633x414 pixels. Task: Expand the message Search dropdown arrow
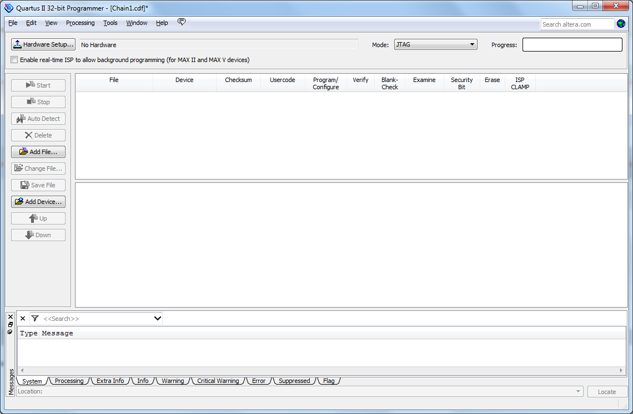(x=158, y=319)
